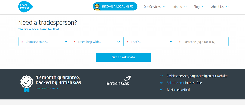Click the checkmark beside All Heroes vetted

[161, 90]
